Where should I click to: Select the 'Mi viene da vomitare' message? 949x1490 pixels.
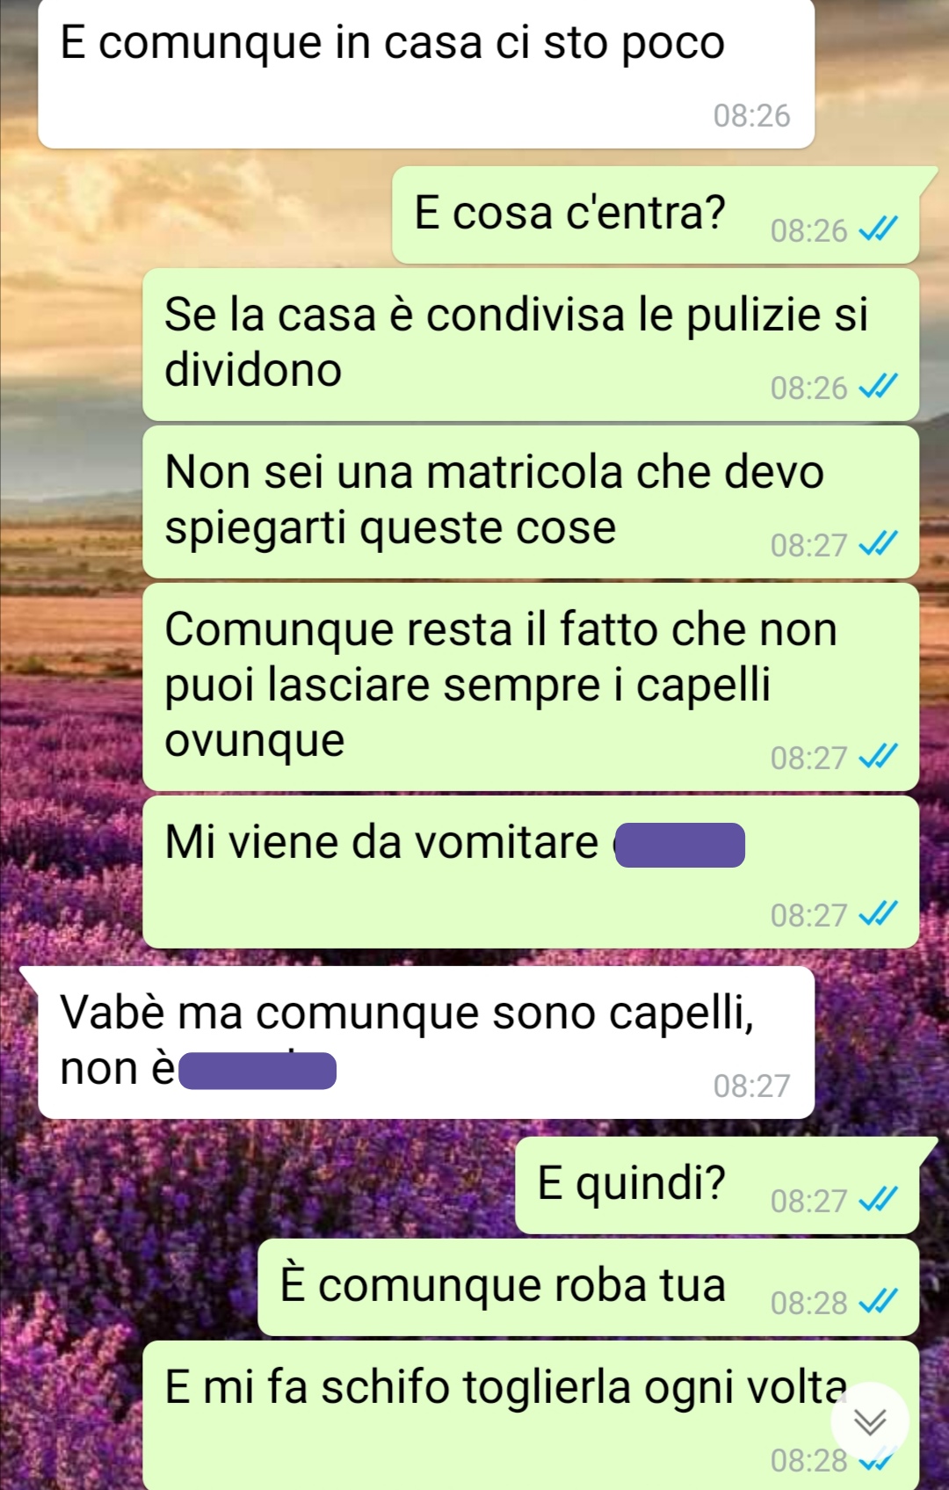(531, 872)
